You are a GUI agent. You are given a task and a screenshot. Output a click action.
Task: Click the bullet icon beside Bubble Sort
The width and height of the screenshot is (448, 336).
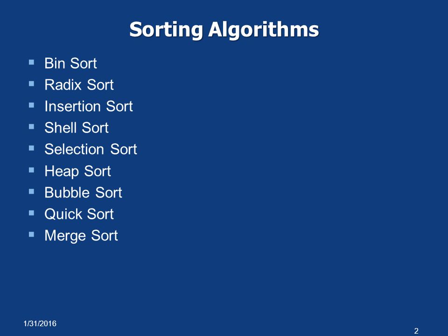click(31, 191)
